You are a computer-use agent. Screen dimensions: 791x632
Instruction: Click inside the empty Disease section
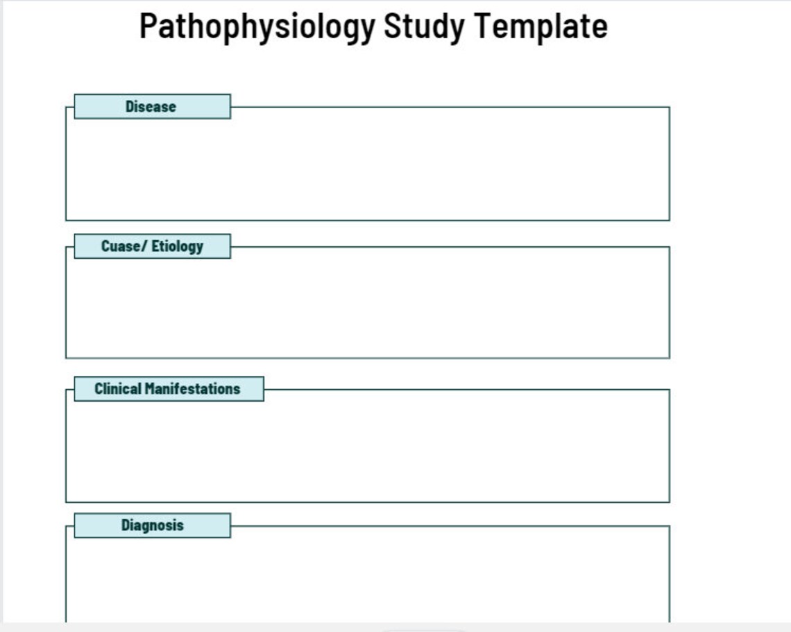coord(368,169)
